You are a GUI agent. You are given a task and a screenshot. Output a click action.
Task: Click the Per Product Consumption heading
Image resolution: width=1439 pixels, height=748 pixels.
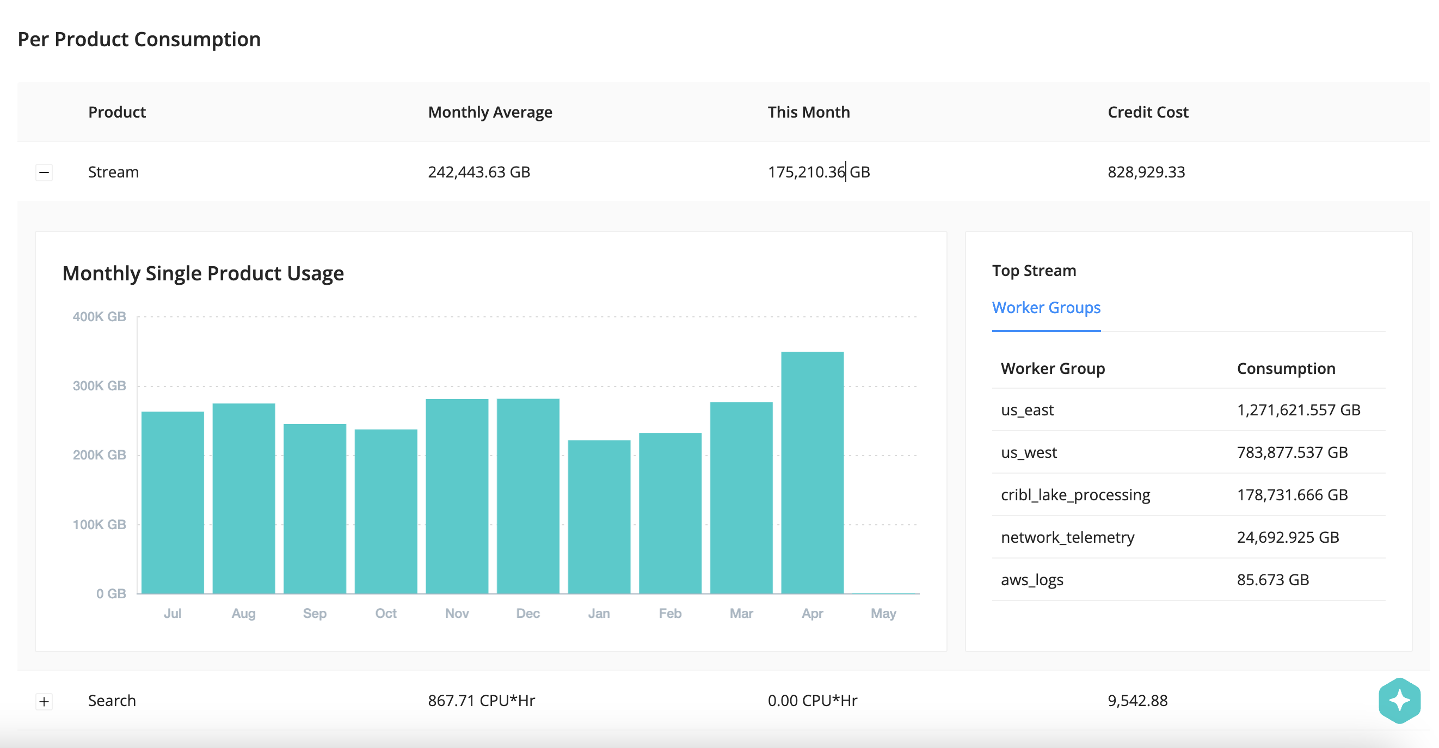[x=139, y=39]
